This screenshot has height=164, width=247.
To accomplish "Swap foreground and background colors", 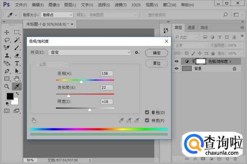I will [x=17, y=94].
